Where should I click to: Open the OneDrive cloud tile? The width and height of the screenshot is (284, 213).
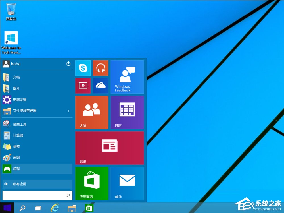pyautogui.click(x=101, y=86)
